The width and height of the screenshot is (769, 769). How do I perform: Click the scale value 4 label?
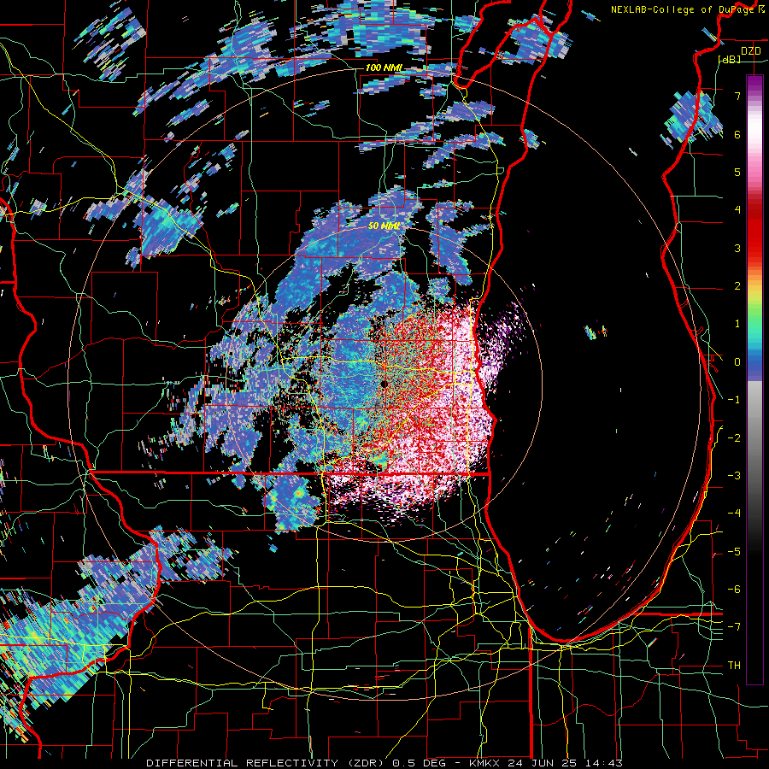[x=737, y=210]
